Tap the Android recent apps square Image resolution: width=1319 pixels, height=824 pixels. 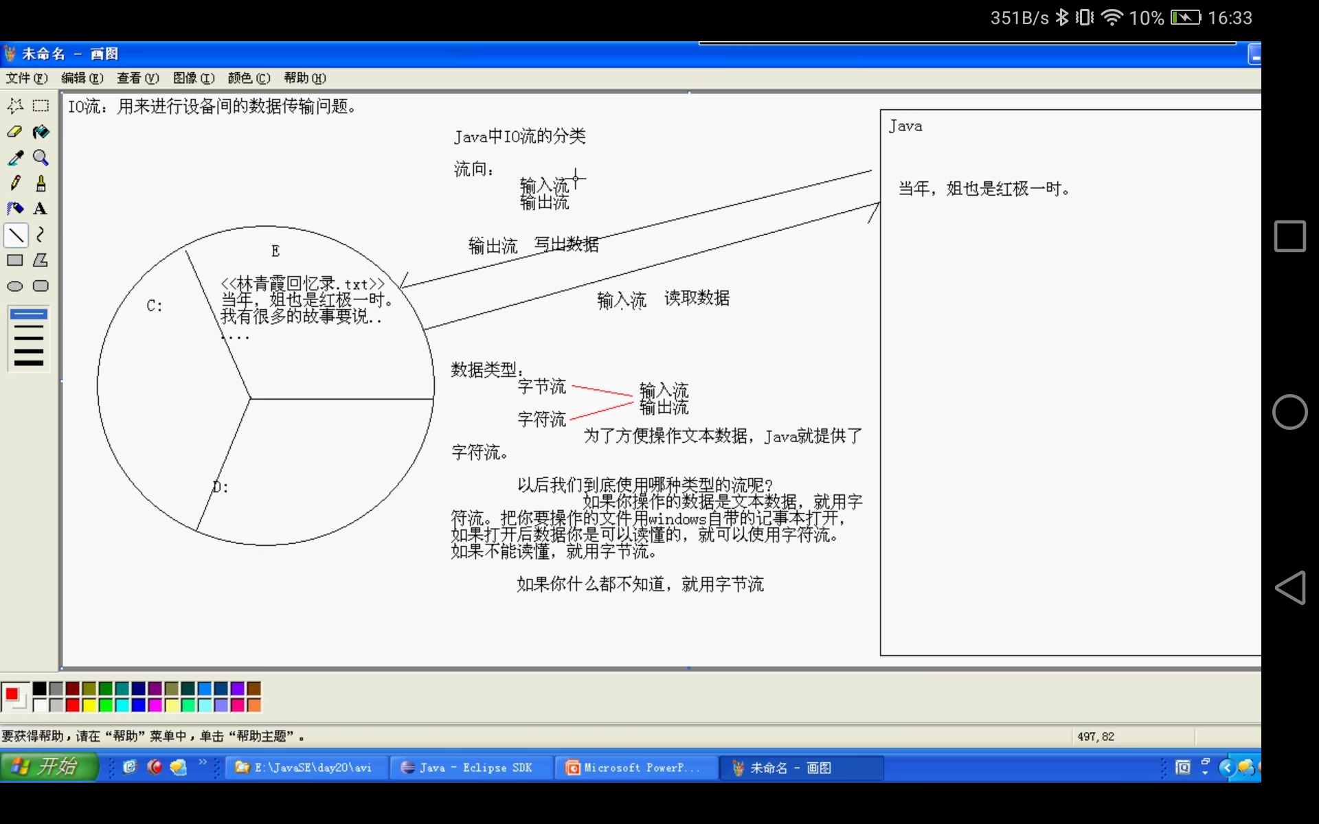coord(1289,236)
